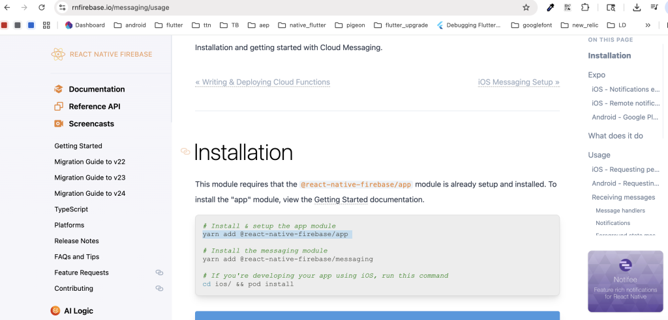Click the red bookmark icon
The height and width of the screenshot is (320, 668).
coord(5,25)
